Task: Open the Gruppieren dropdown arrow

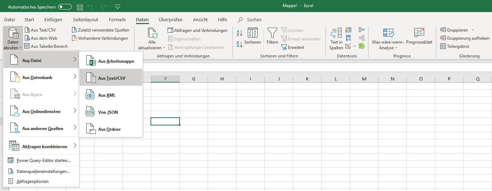Action: click(472, 30)
